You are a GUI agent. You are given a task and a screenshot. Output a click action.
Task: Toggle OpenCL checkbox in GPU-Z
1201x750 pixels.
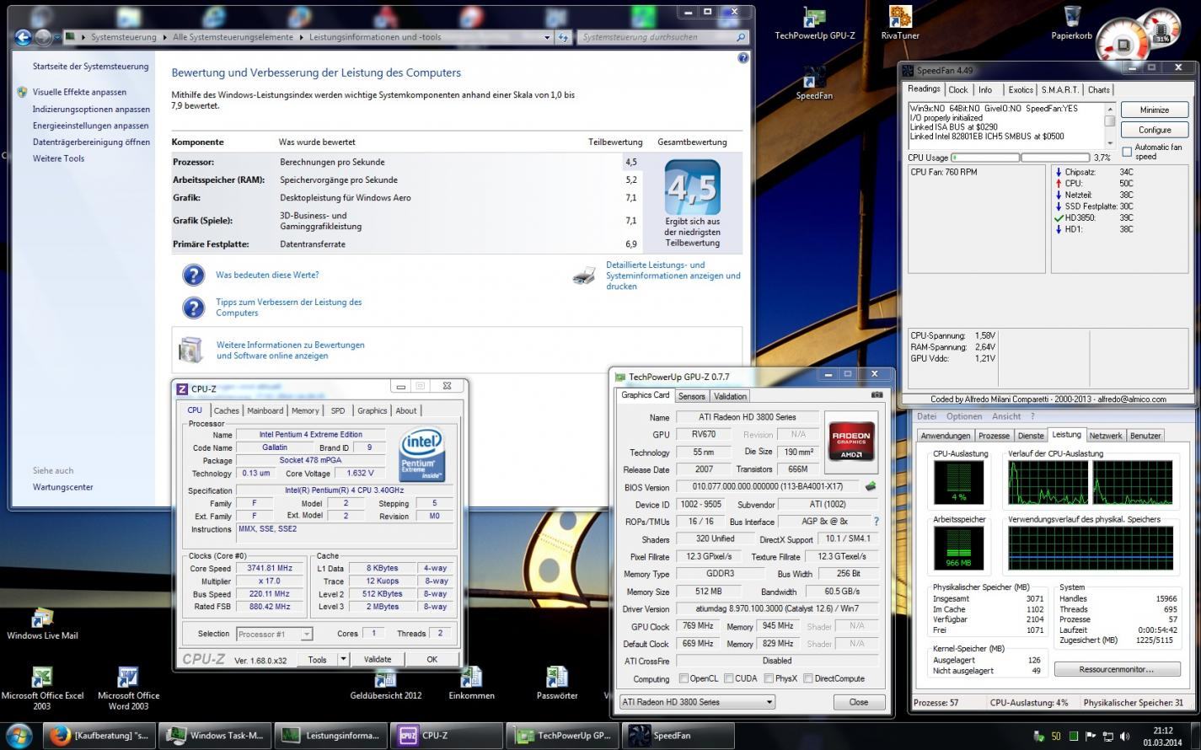(684, 678)
